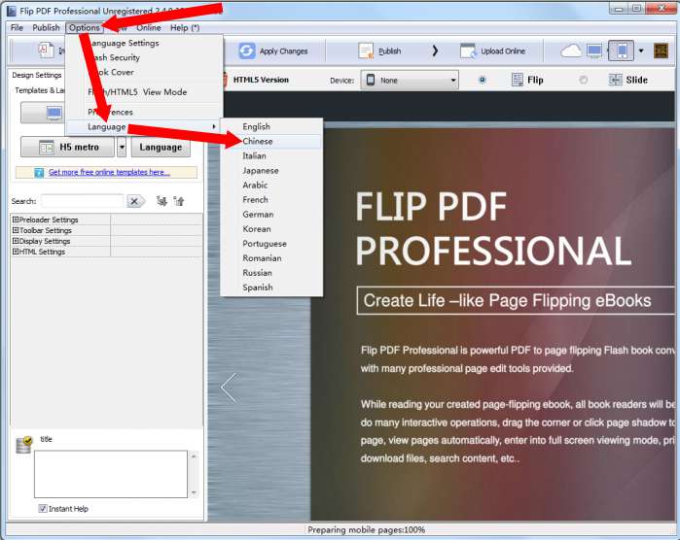Open the H5 metro template dropdown arrow
This screenshot has width=680, height=540.
[122, 148]
